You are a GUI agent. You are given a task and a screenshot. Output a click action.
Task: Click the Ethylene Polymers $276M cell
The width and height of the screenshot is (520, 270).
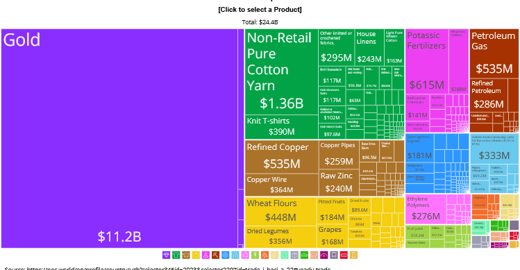426,210
